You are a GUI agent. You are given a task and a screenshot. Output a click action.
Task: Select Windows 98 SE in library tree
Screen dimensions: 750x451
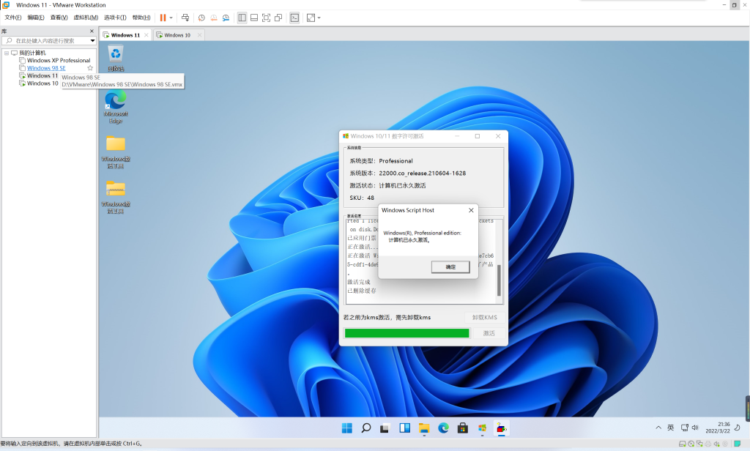pos(46,68)
